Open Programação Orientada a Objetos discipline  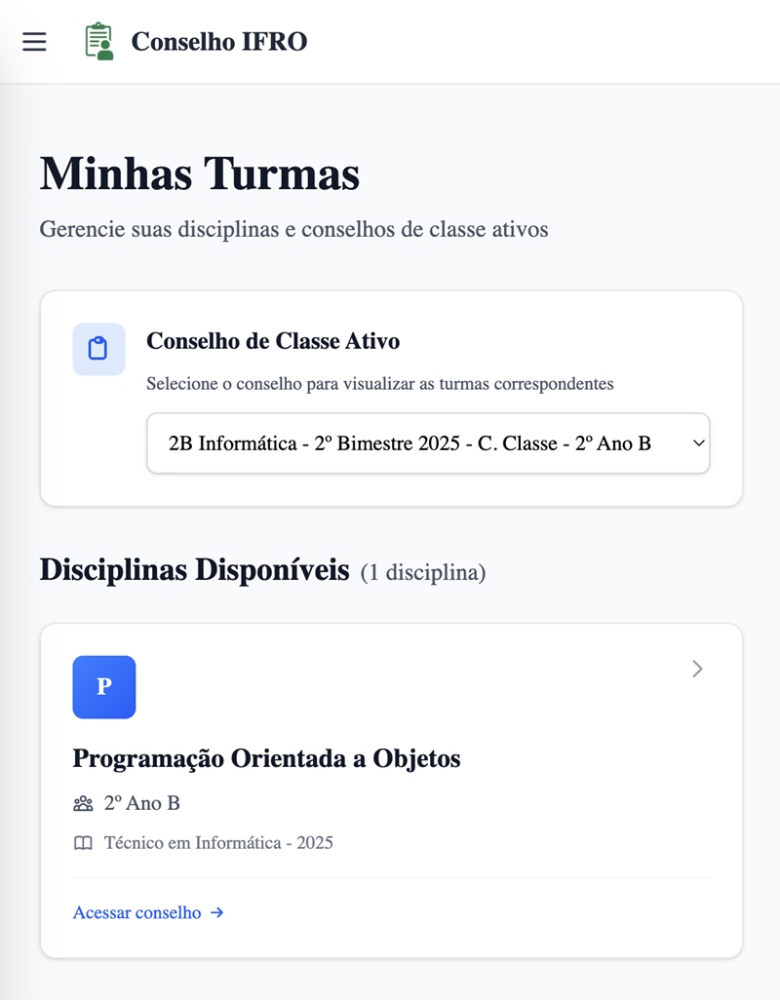(266, 758)
